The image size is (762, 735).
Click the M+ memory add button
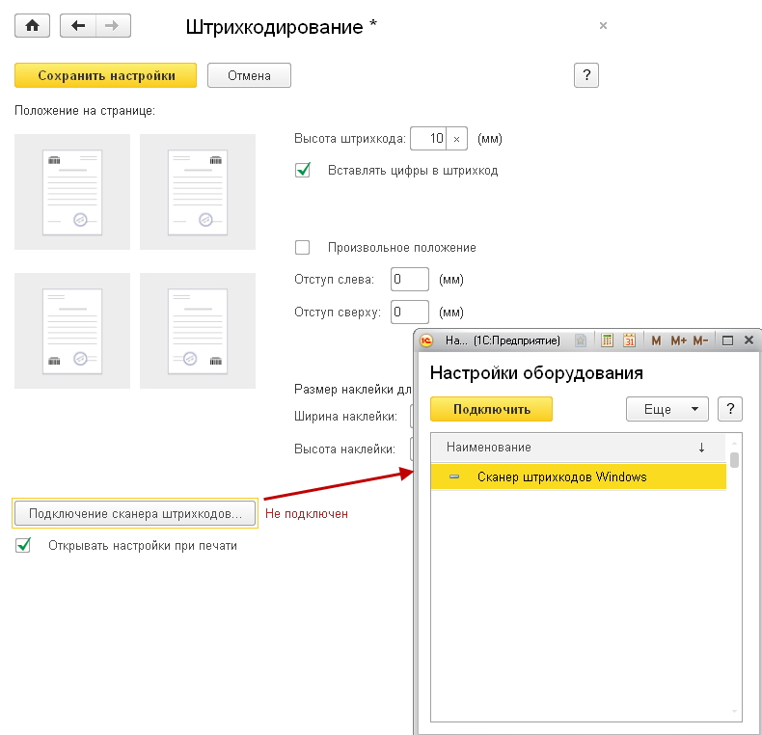tap(677, 340)
